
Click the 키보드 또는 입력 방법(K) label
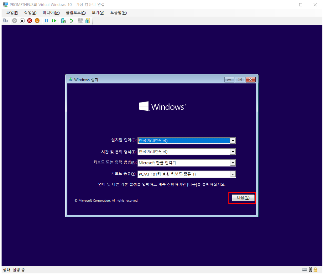click(115, 162)
